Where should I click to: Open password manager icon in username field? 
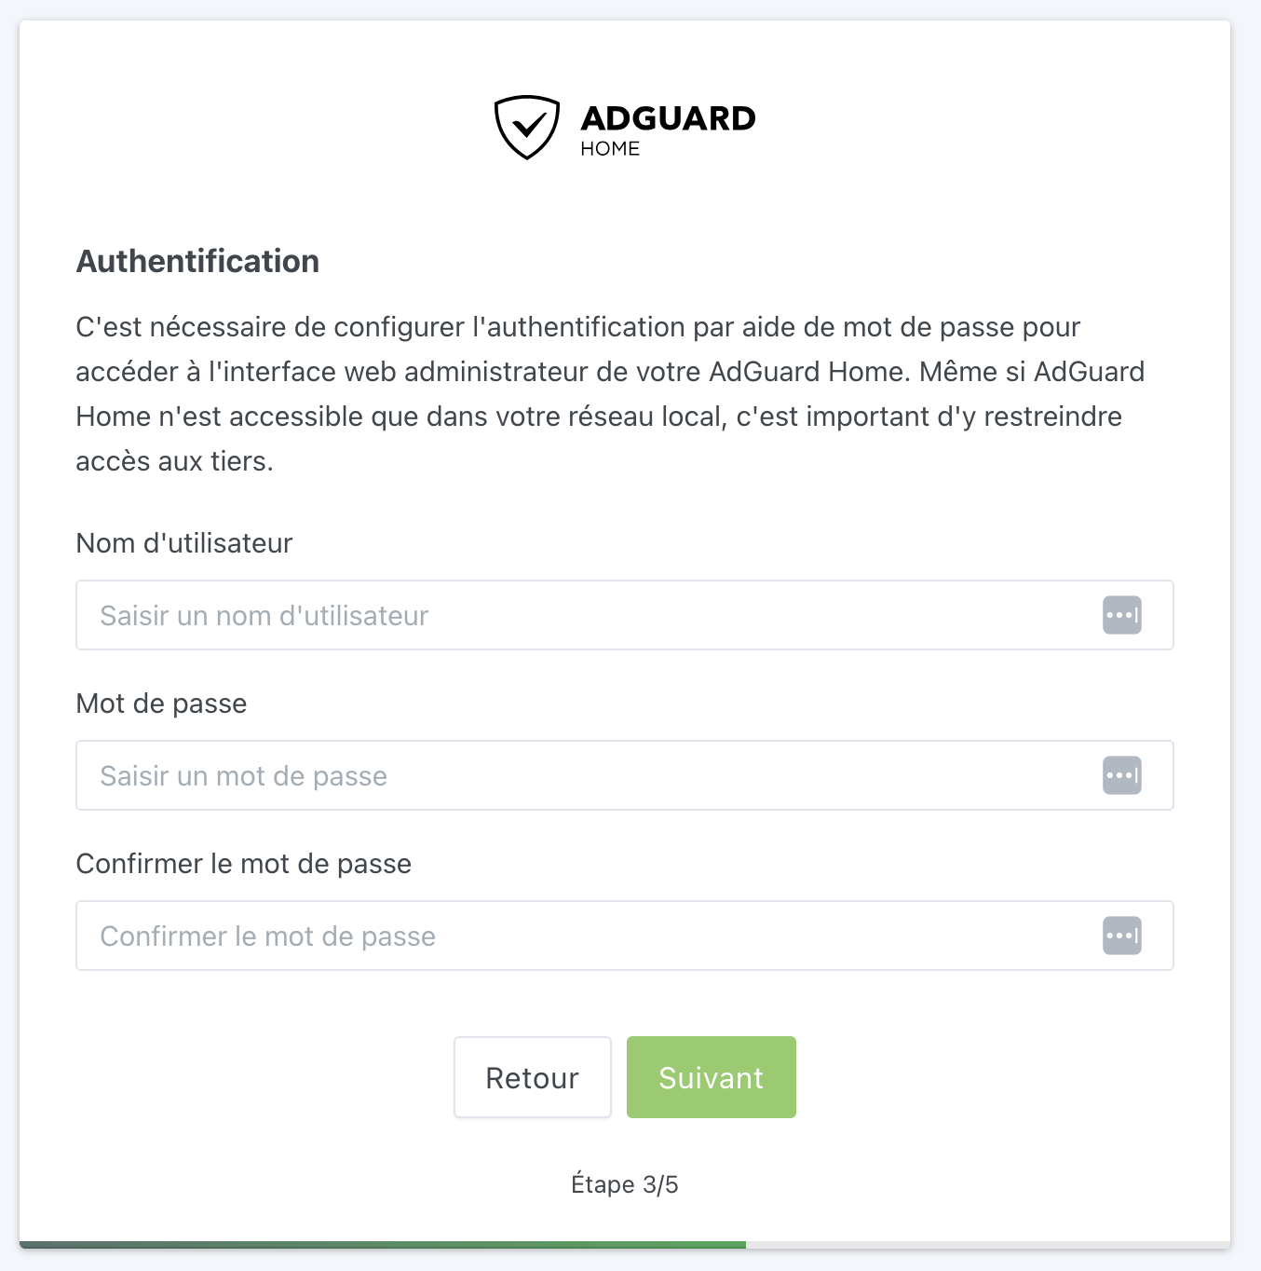1122,615
